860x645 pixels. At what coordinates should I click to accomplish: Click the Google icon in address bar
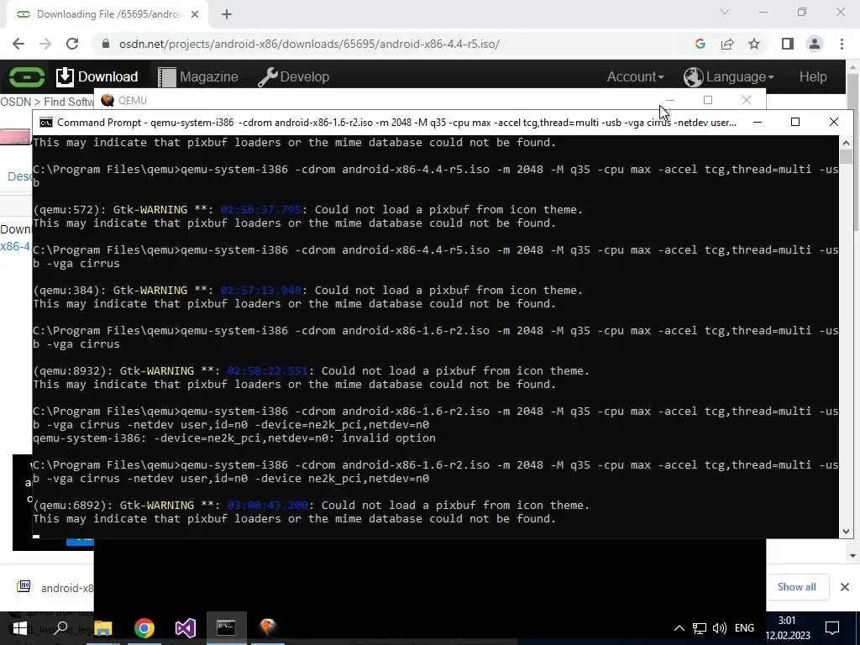700,44
